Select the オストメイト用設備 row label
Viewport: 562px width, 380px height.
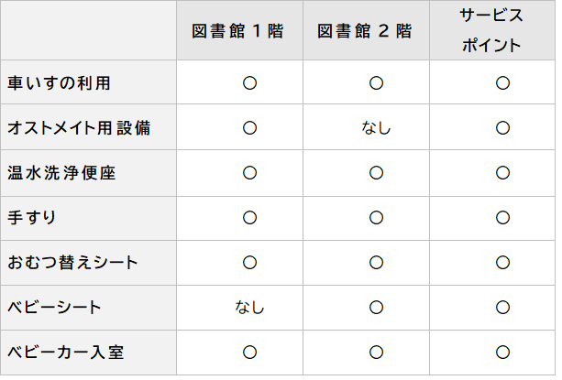pos(78,128)
